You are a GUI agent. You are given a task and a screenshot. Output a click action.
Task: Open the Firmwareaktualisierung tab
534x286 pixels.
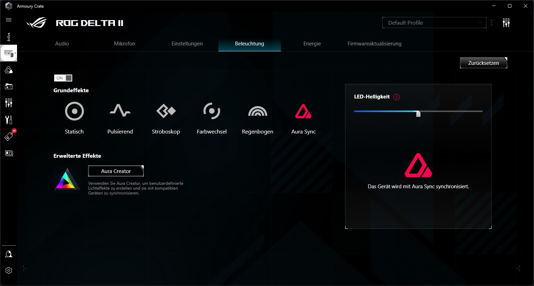coord(374,44)
